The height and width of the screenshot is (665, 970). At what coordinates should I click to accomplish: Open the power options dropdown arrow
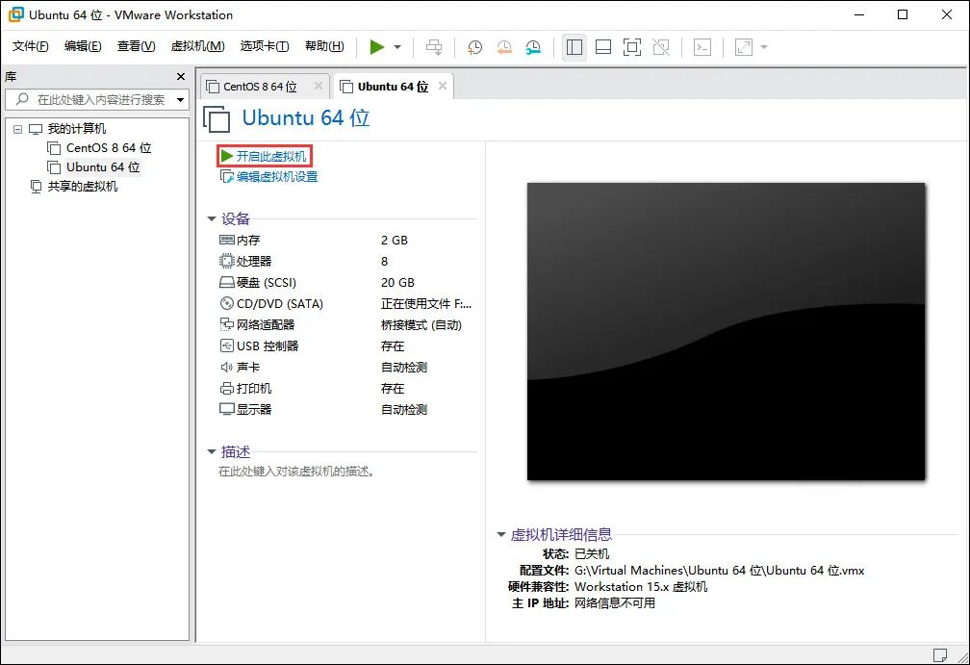click(x=397, y=47)
